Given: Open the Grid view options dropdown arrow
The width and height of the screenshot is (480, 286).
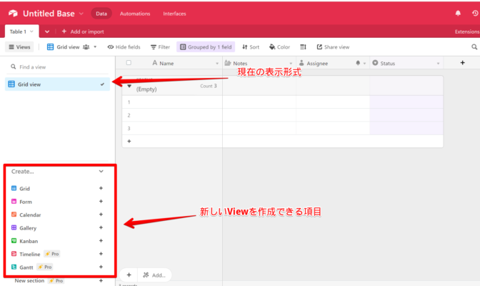Looking at the screenshot, I should pos(95,47).
